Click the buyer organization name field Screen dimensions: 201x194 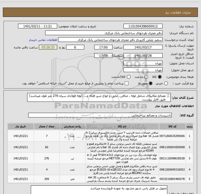coord(104,33)
